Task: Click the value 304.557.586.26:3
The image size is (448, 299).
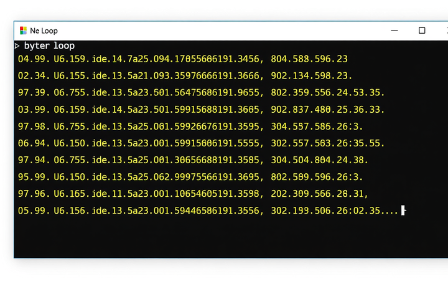Action: pos(317,126)
